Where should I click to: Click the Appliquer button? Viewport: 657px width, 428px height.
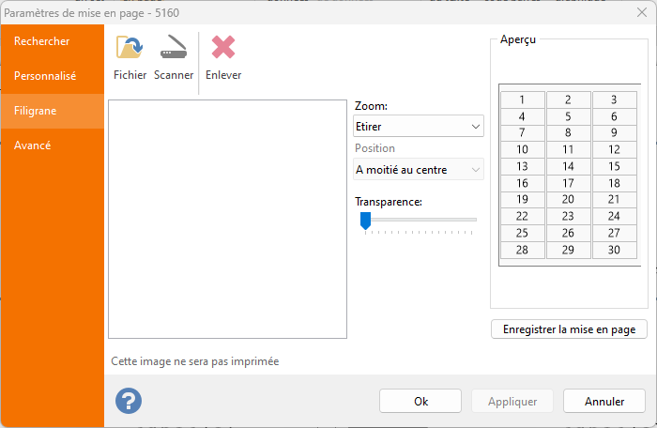(x=512, y=401)
